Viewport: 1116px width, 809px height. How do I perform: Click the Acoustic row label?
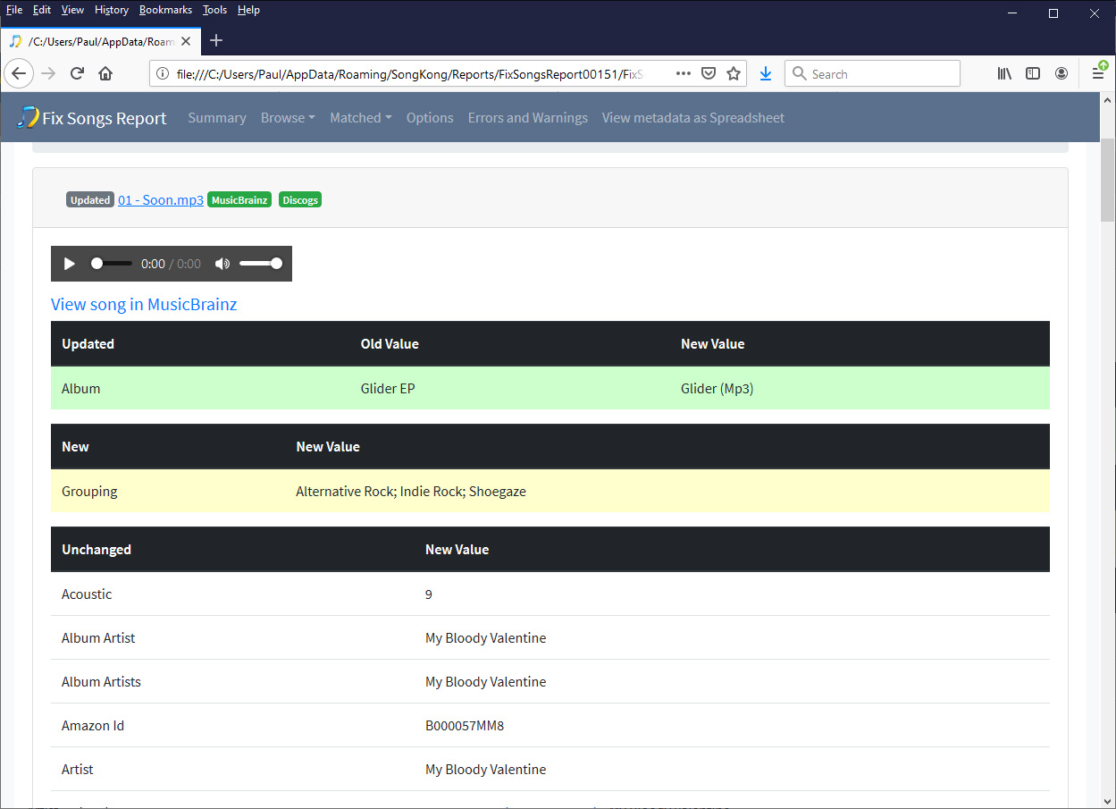[x=87, y=594]
